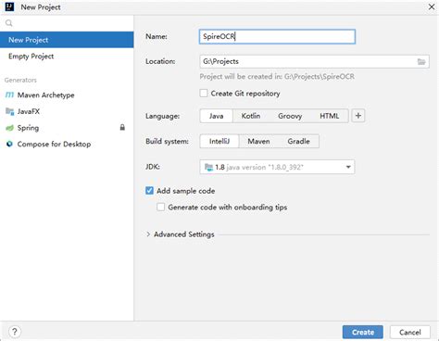Viewport: 439px width, 341px height.
Task: Click the JDK folder icon in dropdown
Action: (209, 167)
